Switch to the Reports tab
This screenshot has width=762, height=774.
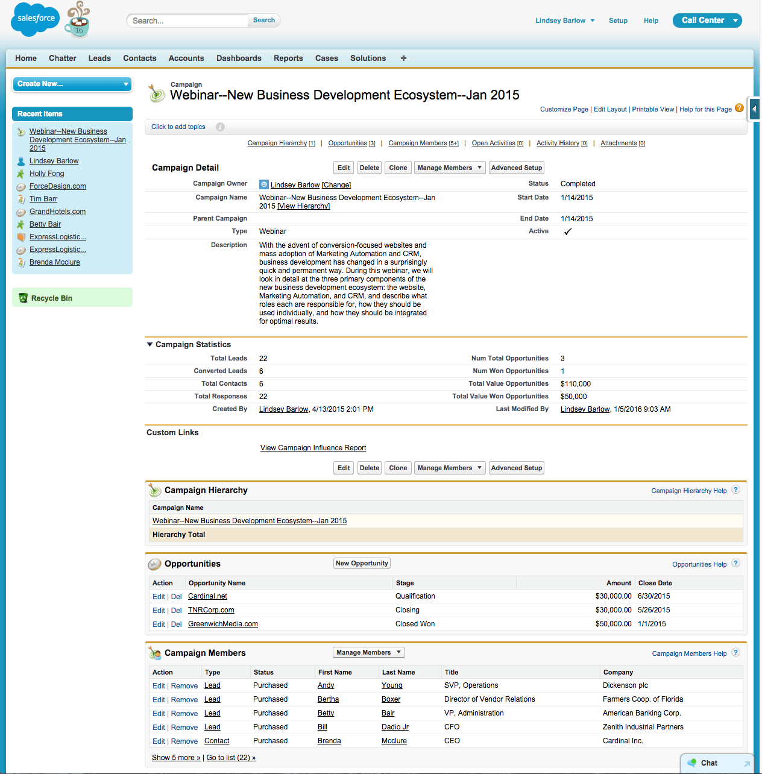pyautogui.click(x=288, y=58)
